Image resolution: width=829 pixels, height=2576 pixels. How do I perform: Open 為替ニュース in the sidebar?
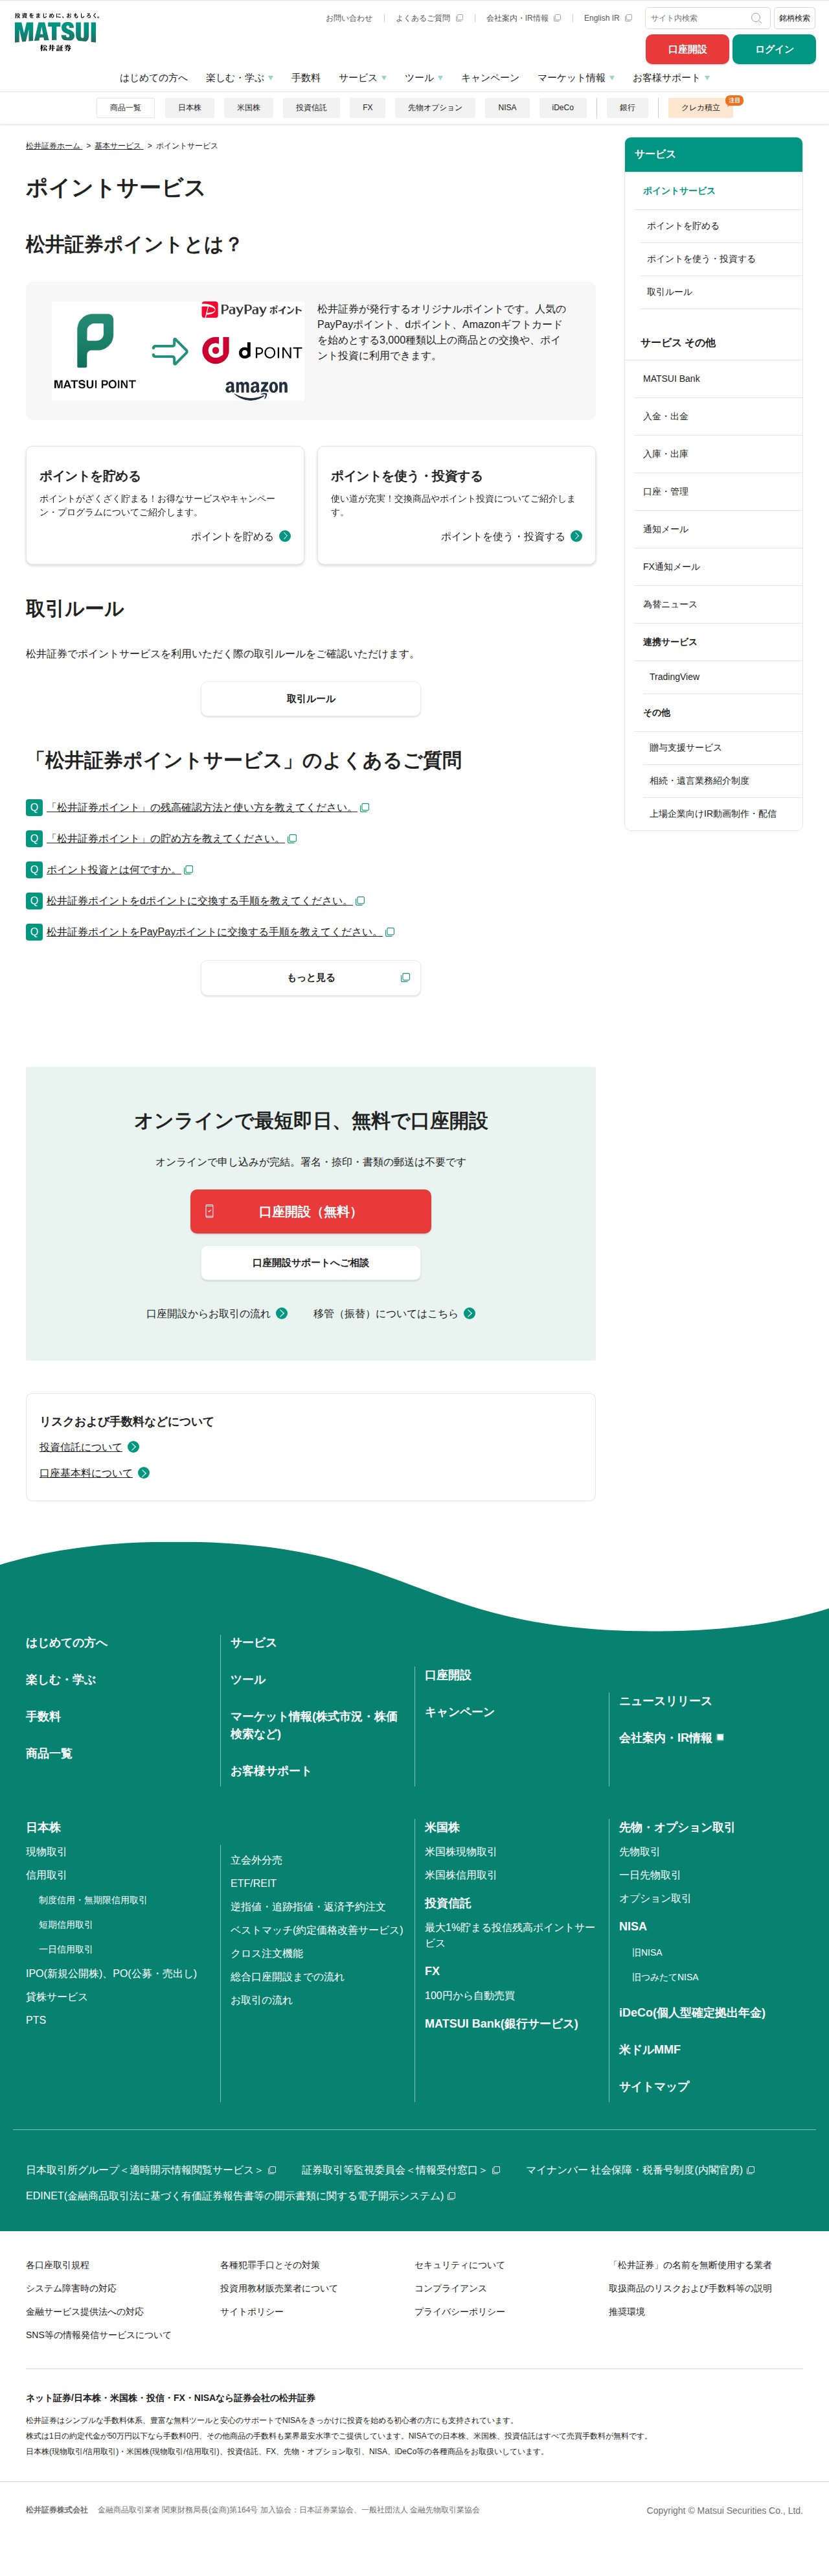pos(670,605)
